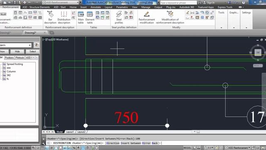Click the [-][Top][2D Wireframe] viewport label
This screenshot has height=150, width=266.
coord(55,40)
